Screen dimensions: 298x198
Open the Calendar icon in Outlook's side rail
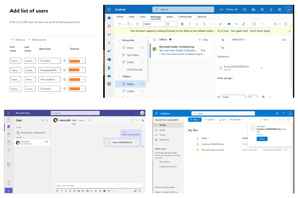[109, 26]
